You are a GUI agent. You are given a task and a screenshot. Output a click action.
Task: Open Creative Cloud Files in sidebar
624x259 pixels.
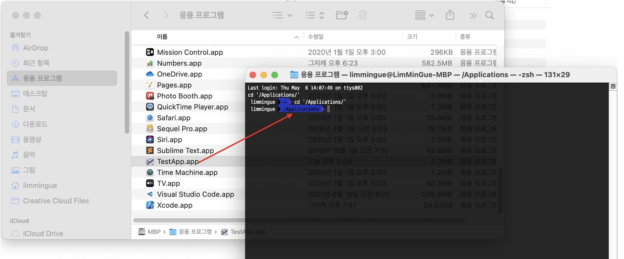point(56,201)
